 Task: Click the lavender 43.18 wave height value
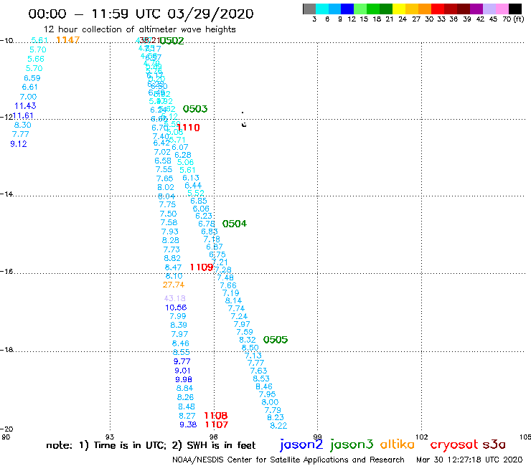coord(175,298)
